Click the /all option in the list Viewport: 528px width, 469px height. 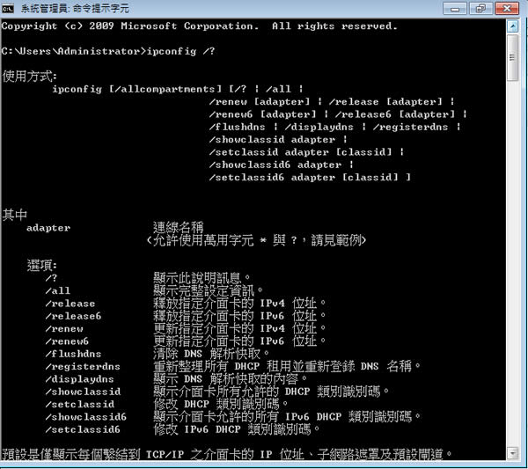click(58, 291)
